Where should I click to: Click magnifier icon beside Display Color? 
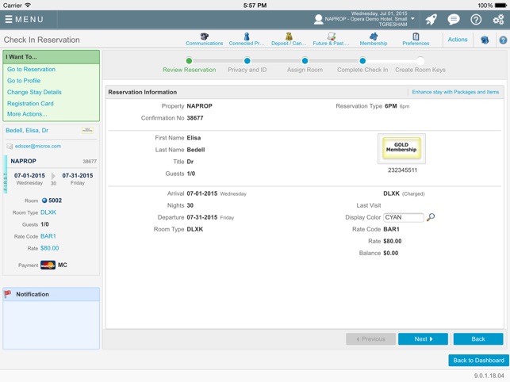tap(431, 217)
